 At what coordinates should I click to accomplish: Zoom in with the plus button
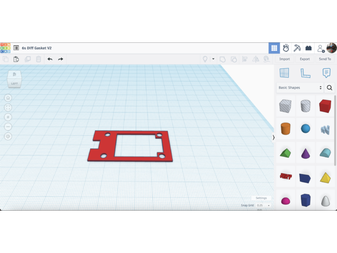tap(8, 117)
